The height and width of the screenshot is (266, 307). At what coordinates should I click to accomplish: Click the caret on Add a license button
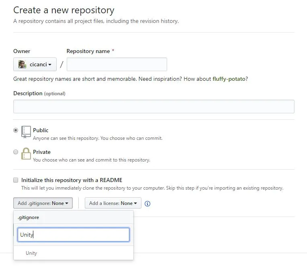click(x=135, y=203)
